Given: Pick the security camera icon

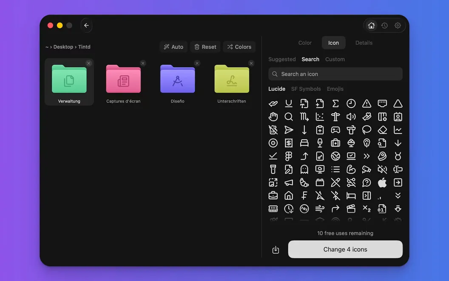Looking at the screenshot, I should point(367,169).
